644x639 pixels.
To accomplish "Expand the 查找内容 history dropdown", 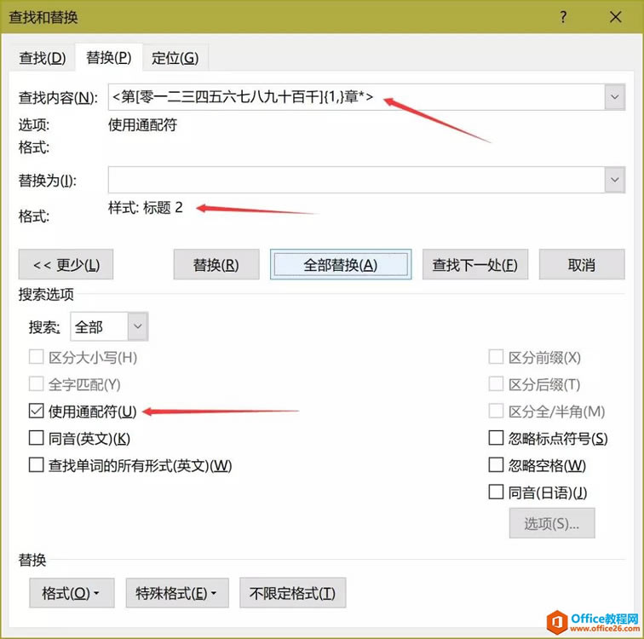I will [x=615, y=97].
